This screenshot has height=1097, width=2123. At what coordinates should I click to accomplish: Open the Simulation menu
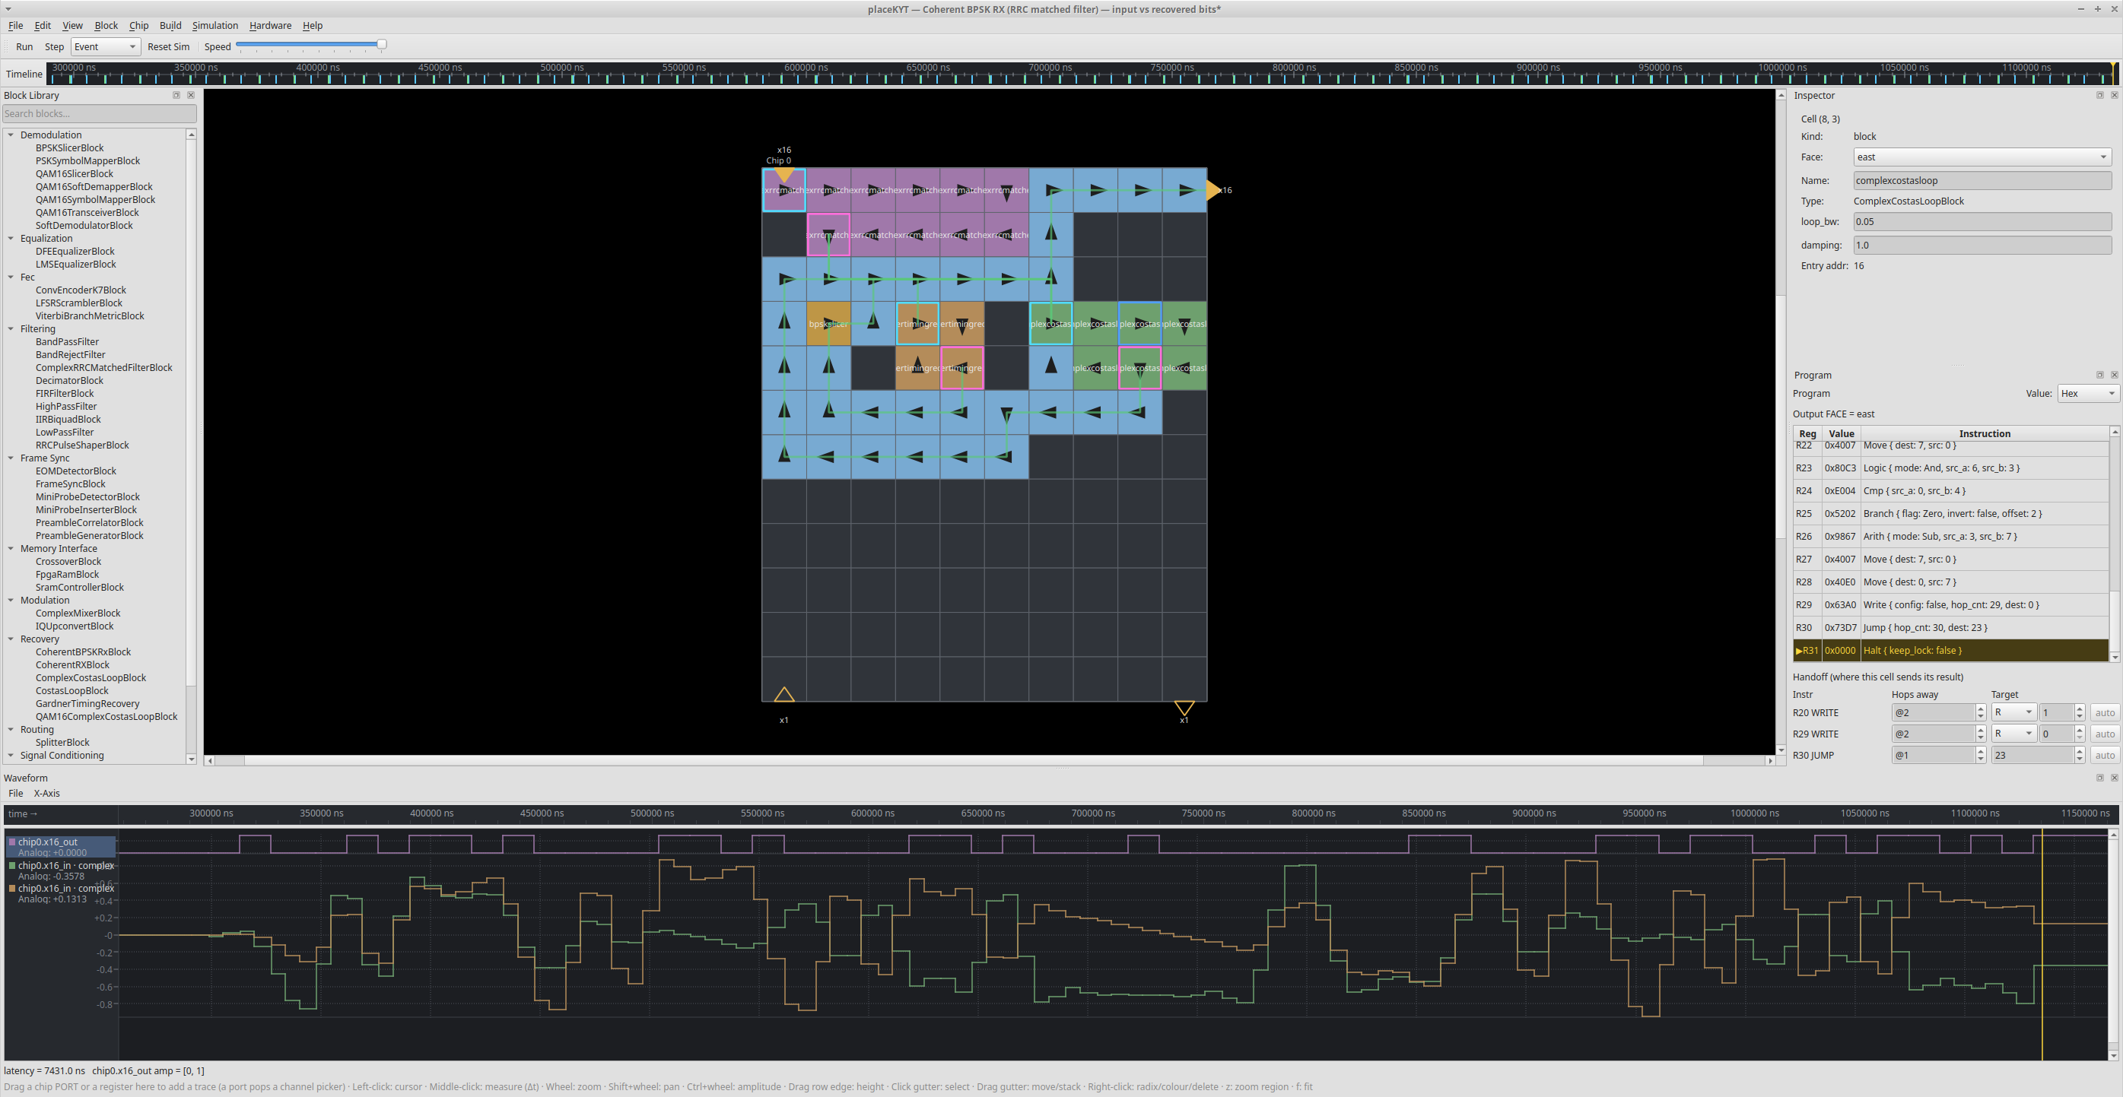click(x=215, y=26)
